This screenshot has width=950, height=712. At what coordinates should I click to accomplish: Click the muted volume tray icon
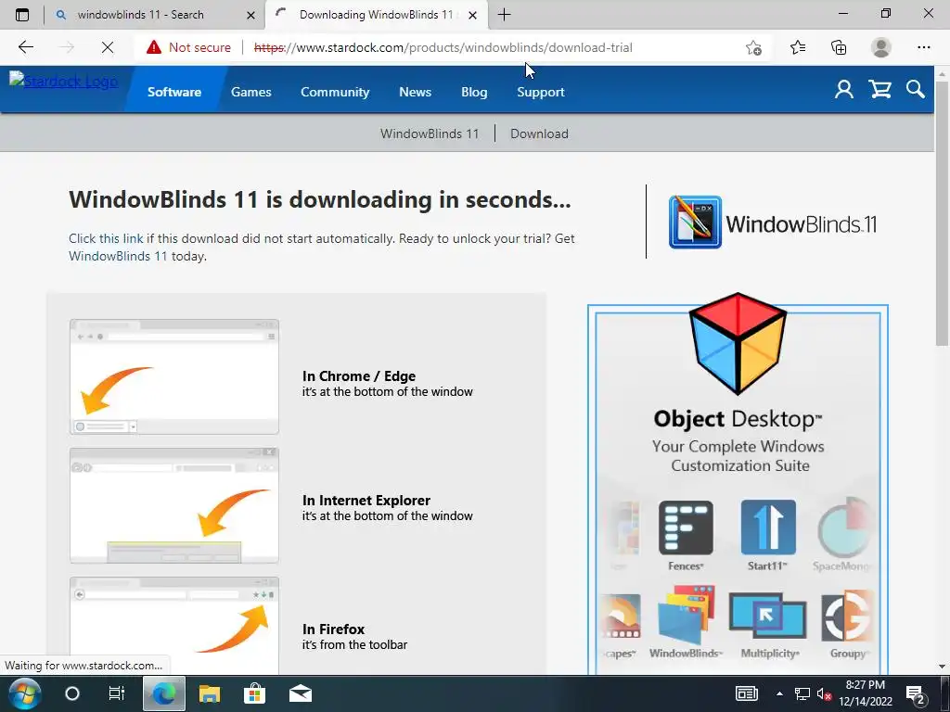click(x=824, y=693)
